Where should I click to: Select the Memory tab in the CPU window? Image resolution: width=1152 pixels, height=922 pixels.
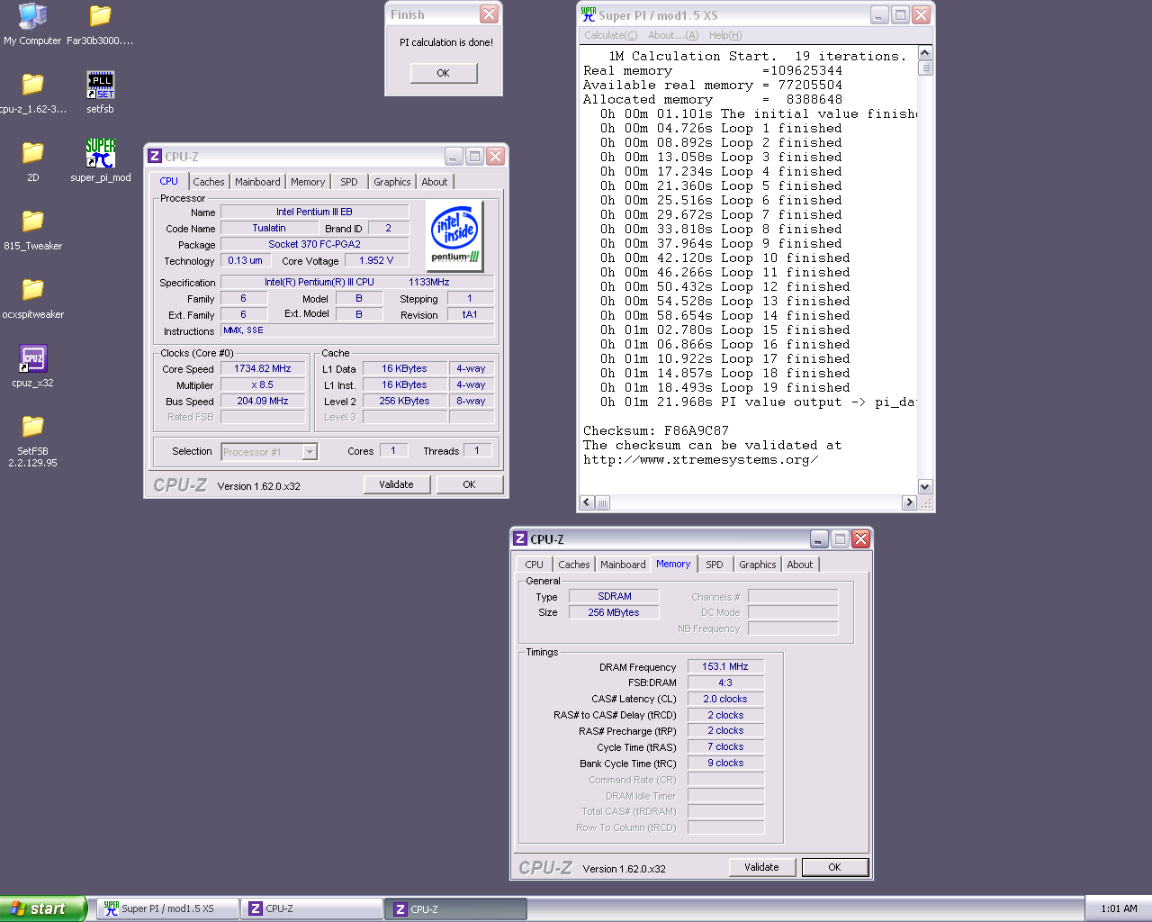pos(308,182)
